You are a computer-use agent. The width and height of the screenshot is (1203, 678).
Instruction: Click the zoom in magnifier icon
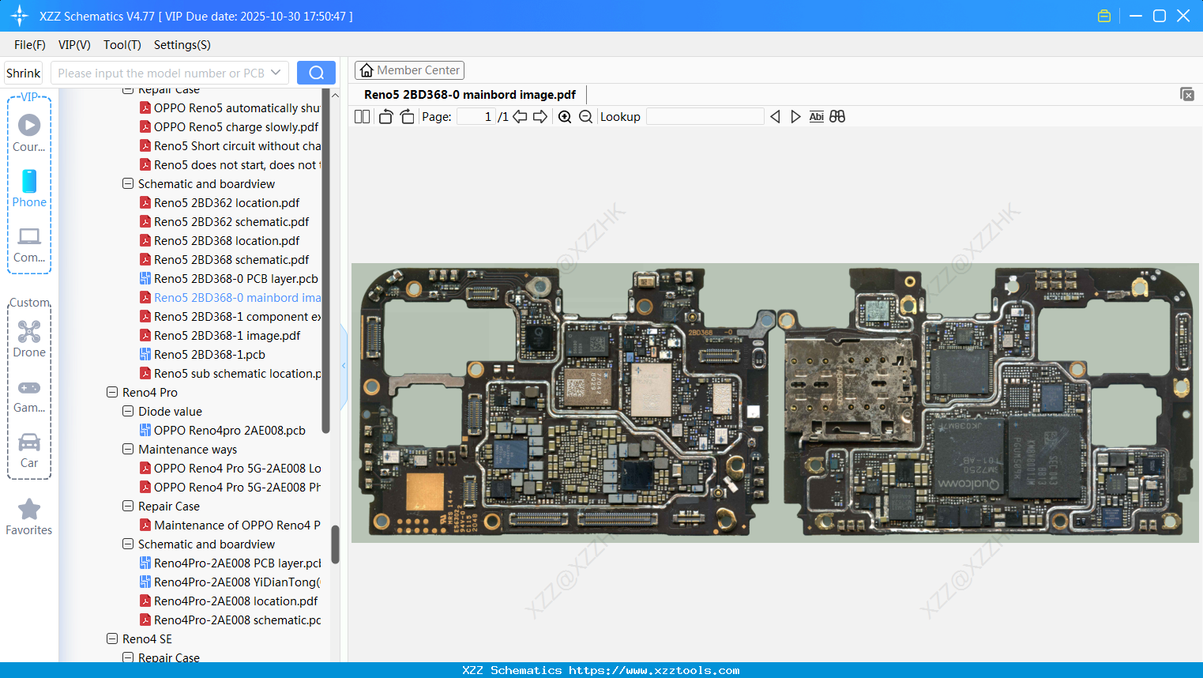point(565,117)
